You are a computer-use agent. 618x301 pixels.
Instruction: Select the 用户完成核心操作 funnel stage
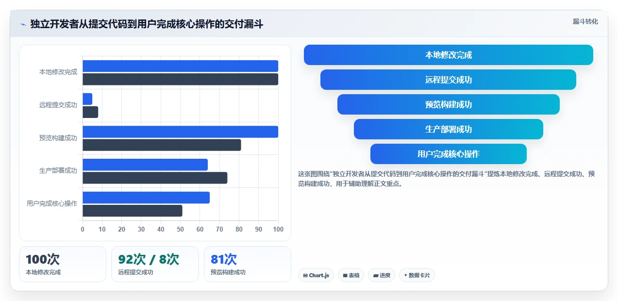[x=449, y=154]
